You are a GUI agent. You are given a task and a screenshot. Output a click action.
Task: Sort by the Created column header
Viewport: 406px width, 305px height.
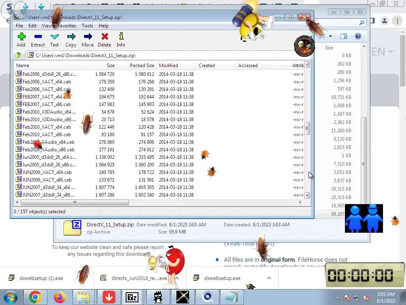coord(216,66)
